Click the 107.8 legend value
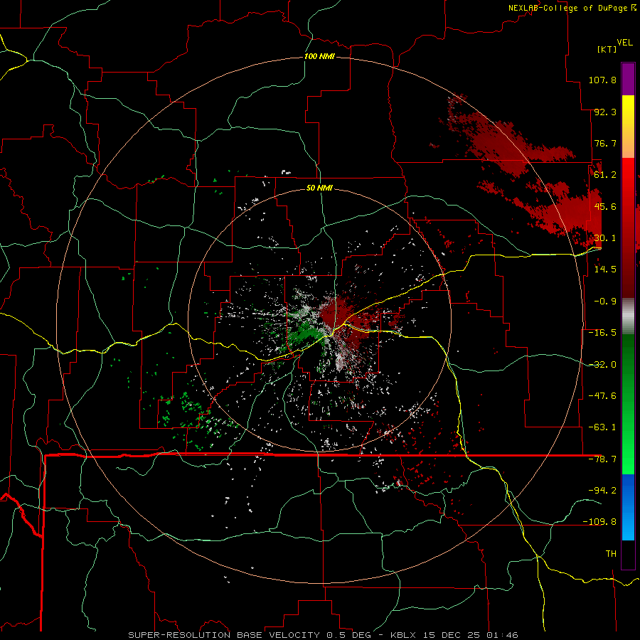Viewport: 640px width, 640px height. point(602,80)
